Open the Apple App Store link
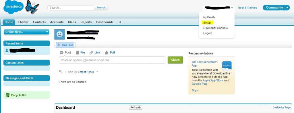Image resolution: width=294 pixels, height=113 pixels. 213,80
